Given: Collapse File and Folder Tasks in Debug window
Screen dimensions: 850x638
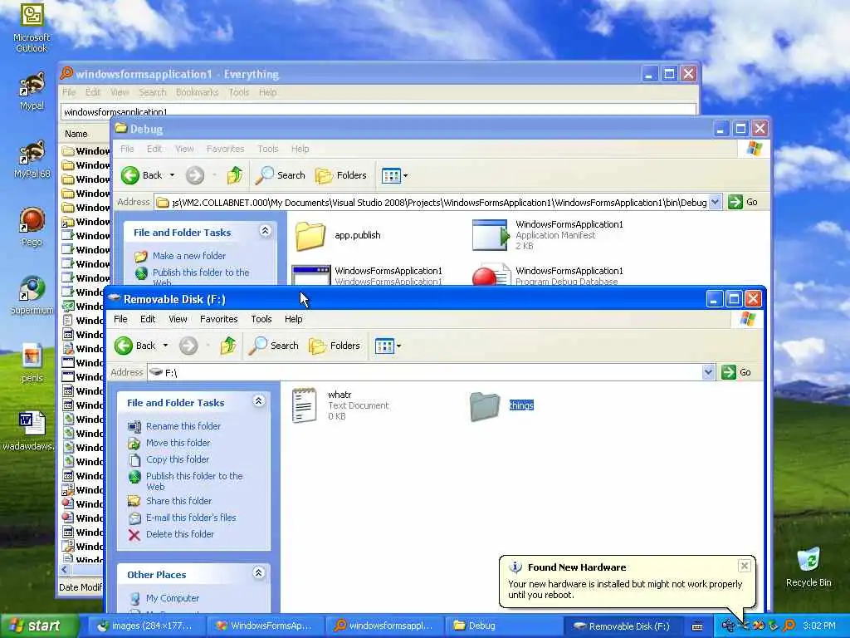Looking at the screenshot, I should 265,231.
